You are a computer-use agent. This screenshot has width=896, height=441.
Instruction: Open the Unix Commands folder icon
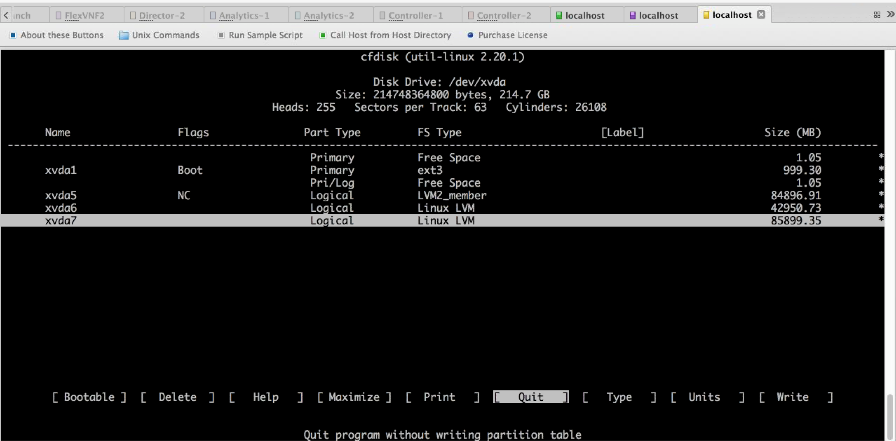[x=124, y=35]
